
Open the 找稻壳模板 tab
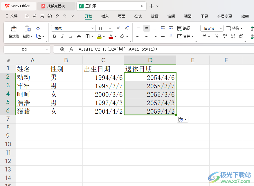[x=56, y=6]
